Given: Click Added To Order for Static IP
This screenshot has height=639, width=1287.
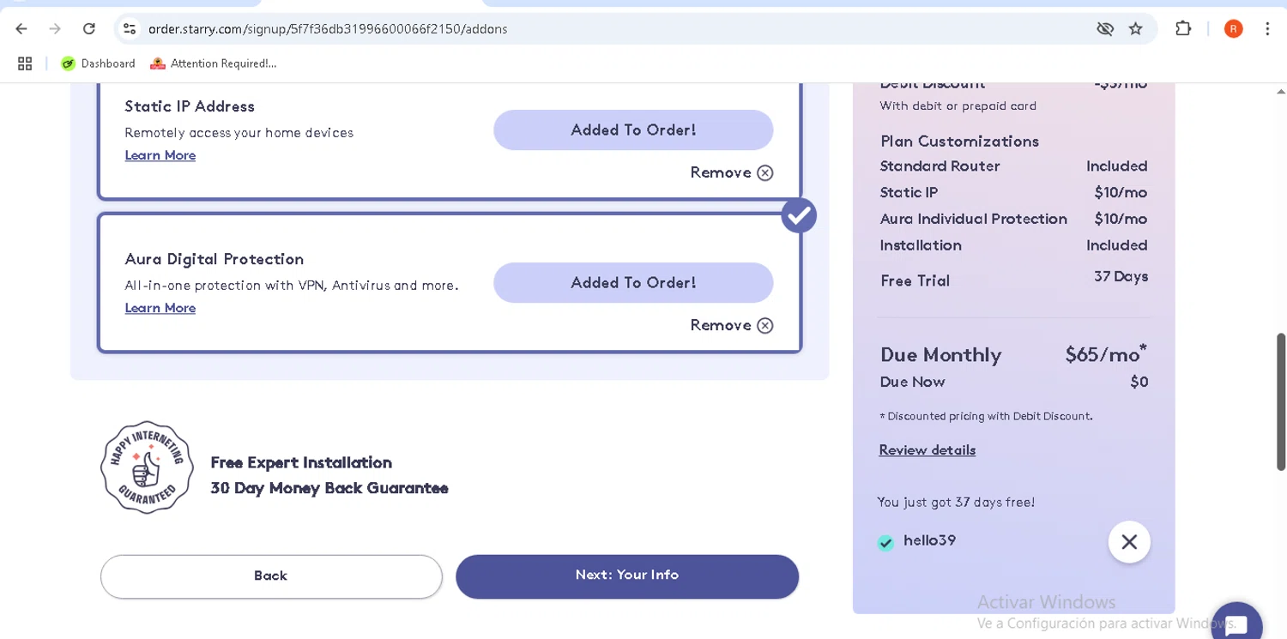Looking at the screenshot, I should coord(633,130).
